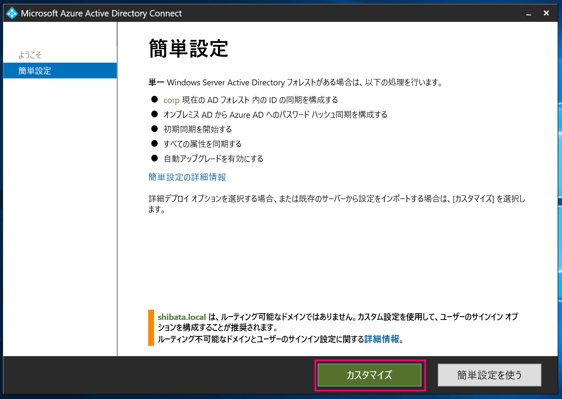Select 簡単設定 in the sidebar
The image size is (562, 399).
click(x=60, y=71)
